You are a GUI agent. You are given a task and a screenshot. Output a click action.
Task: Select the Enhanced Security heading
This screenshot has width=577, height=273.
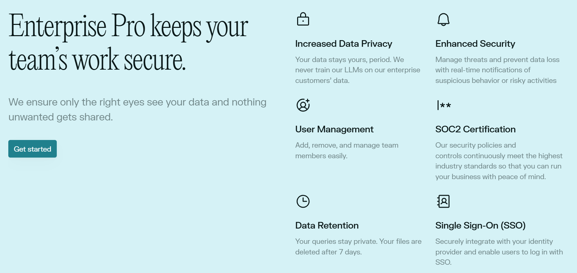tap(475, 43)
